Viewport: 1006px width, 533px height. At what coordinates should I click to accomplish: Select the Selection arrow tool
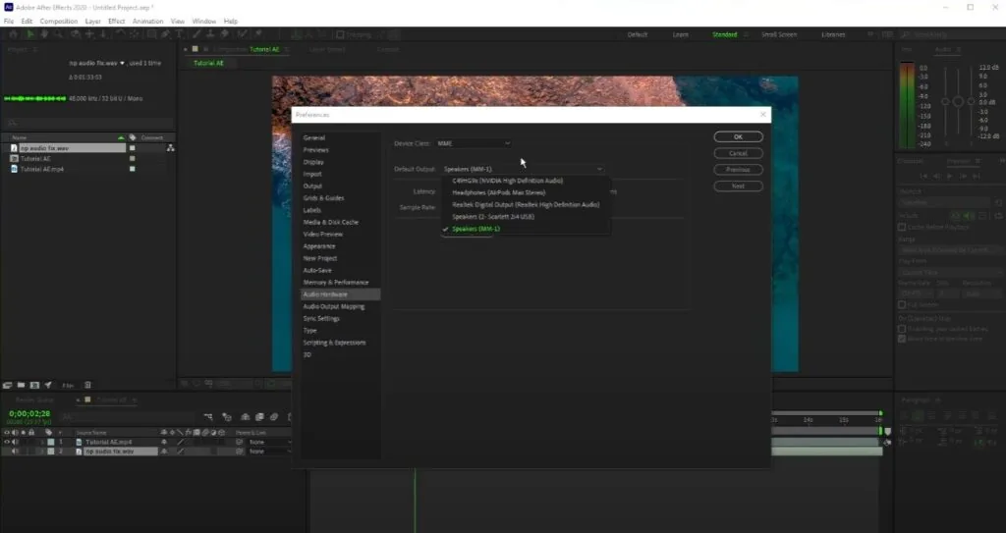point(29,34)
